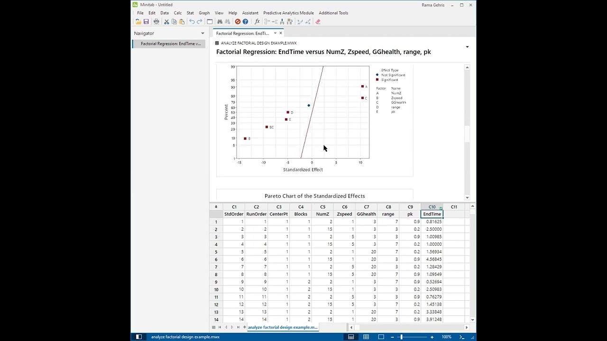
Task: Open the Calc menu
Action: [x=178, y=13]
